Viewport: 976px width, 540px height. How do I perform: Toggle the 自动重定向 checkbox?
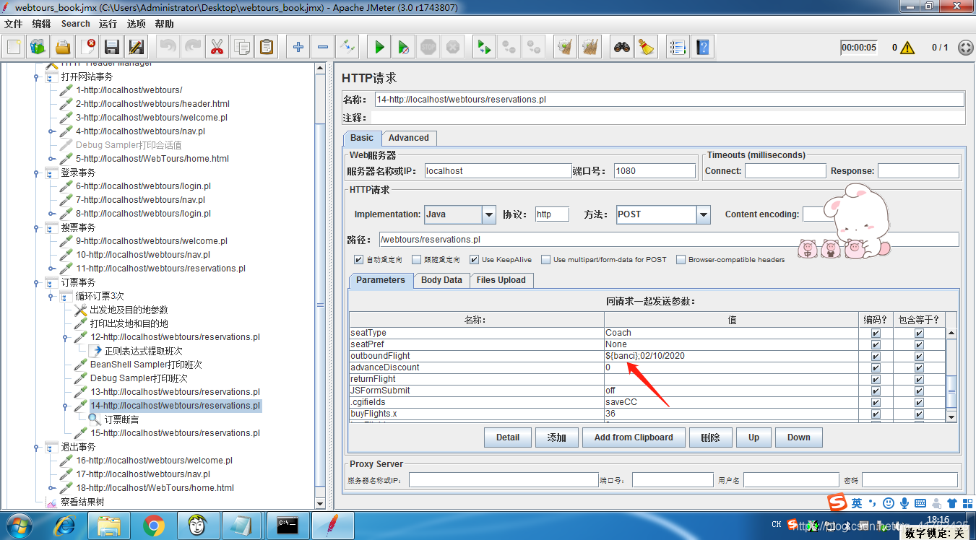coord(358,260)
